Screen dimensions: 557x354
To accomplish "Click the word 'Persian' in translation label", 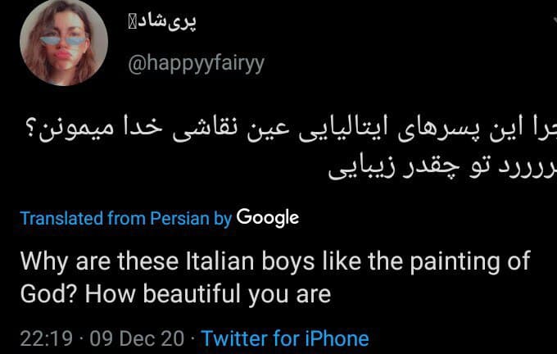I will (179, 218).
